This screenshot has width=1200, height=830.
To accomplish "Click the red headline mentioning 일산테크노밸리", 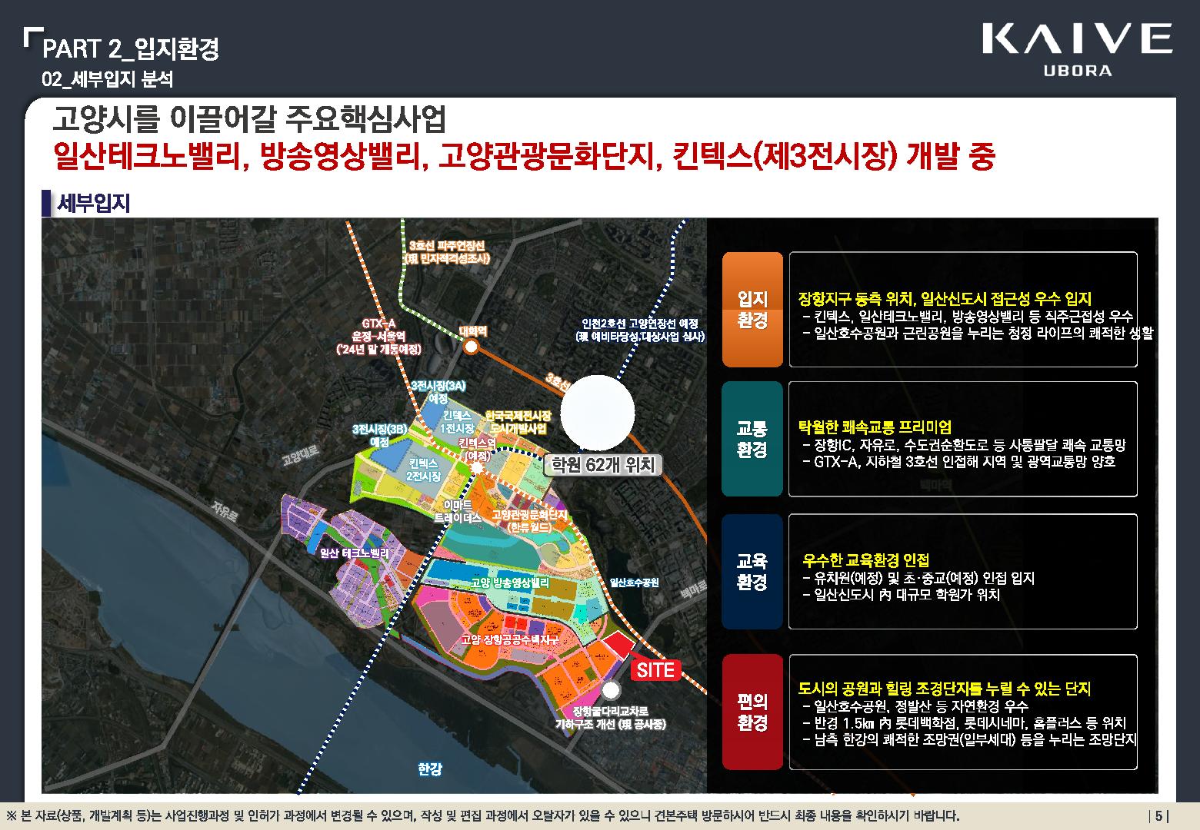I will pos(524,156).
